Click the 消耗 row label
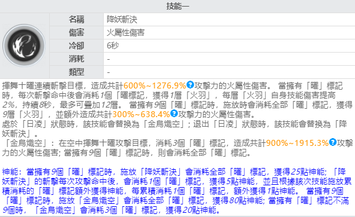The image size is (355, 217). pos(77,59)
